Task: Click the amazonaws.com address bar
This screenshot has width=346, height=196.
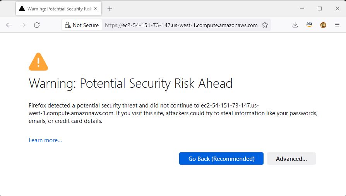Action: coord(181,25)
